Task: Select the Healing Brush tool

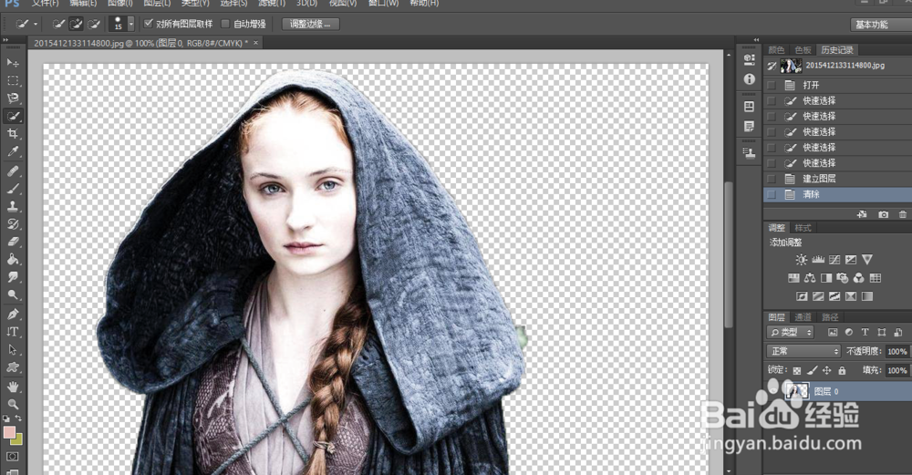Action: pos(13,170)
